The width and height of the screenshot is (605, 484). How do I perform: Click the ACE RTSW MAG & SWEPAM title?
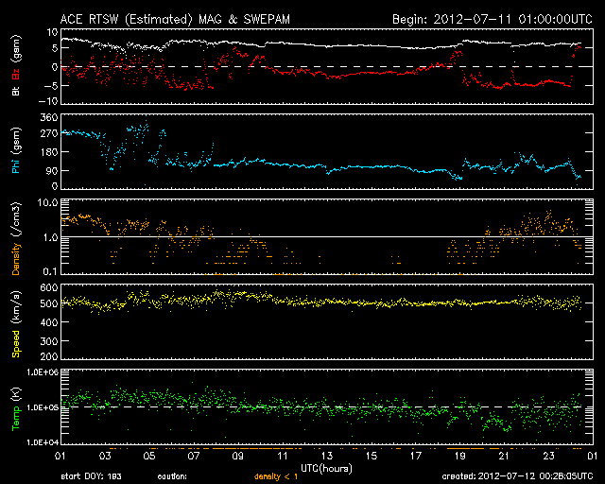185,18
